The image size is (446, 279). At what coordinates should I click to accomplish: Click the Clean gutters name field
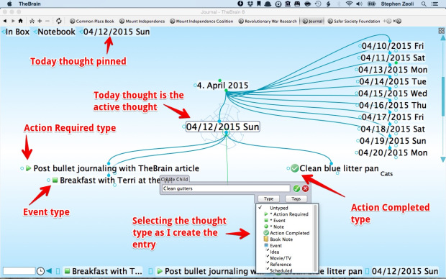(226, 188)
